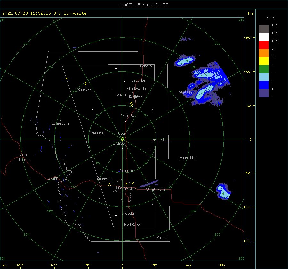Click the small storm cell north of Stettler cluster
288x269 pixels.
pyautogui.click(x=185, y=60)
